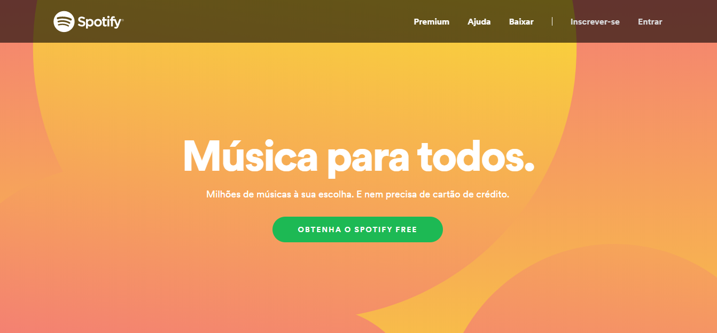Click the word 'todos.' in the headline
This screenshot has height=333, width=717.
pos(476,156)
